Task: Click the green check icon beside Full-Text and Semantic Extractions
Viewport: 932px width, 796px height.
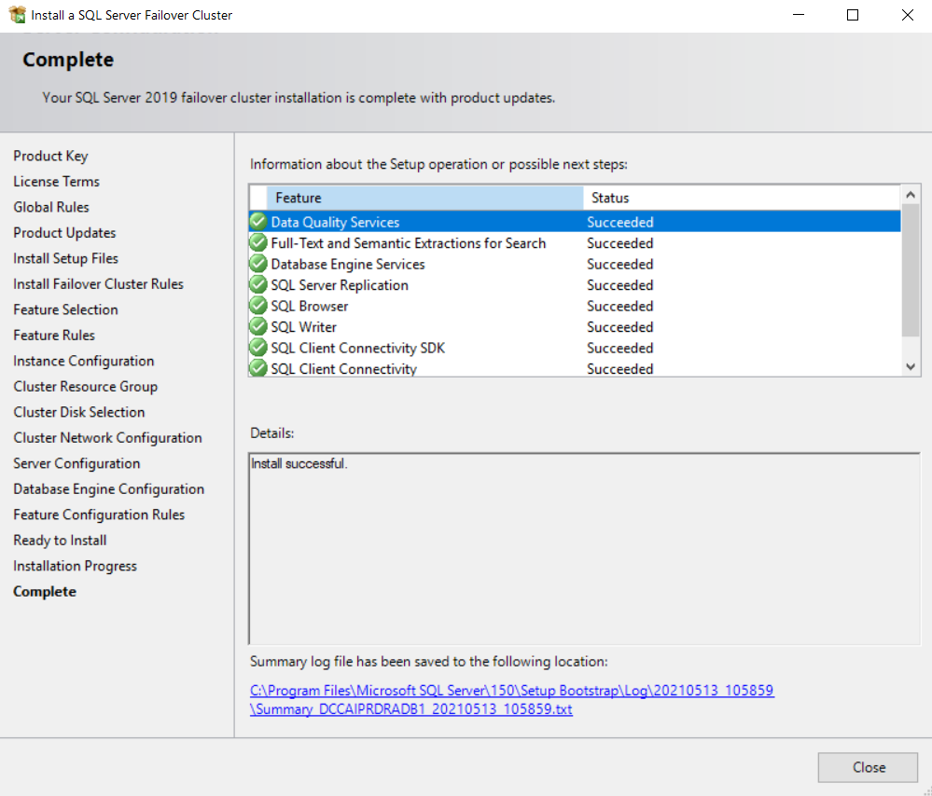Action: (x=258, y=242)
